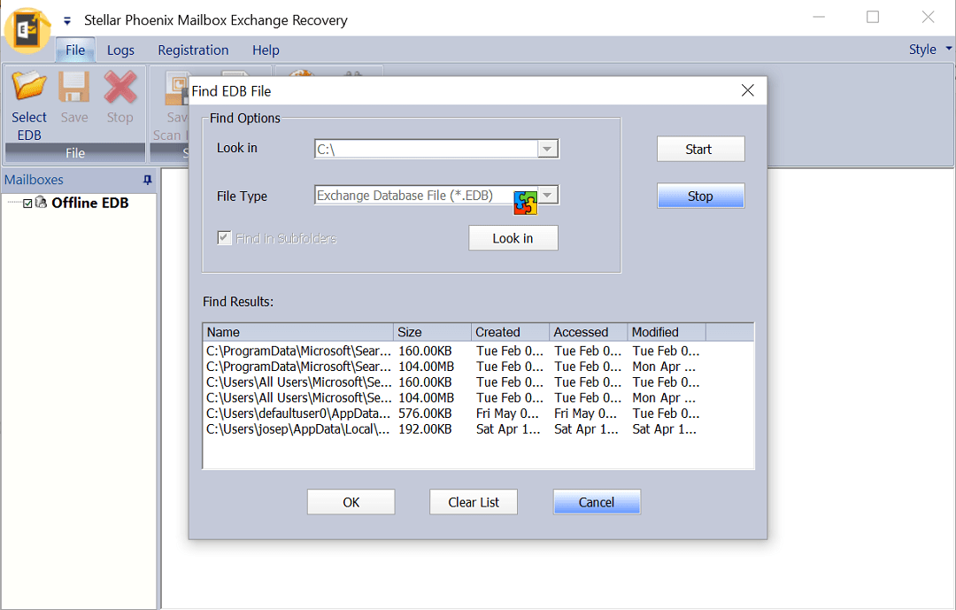Click the Cancel button
Viewport: 956px width, 610px height.
[597, 502]
